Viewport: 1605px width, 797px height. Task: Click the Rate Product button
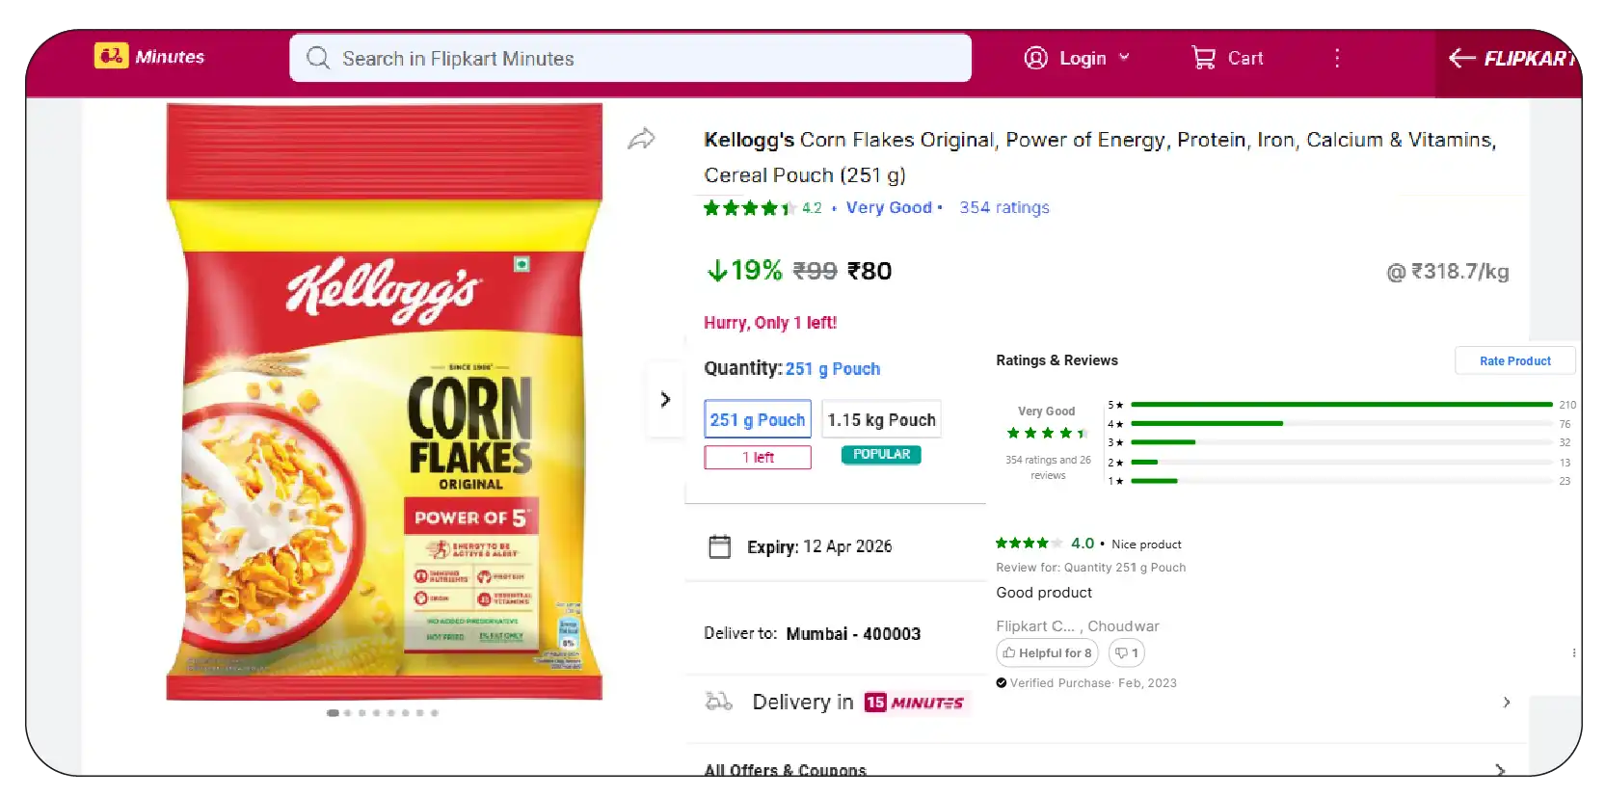click(x=1514, y=361)
